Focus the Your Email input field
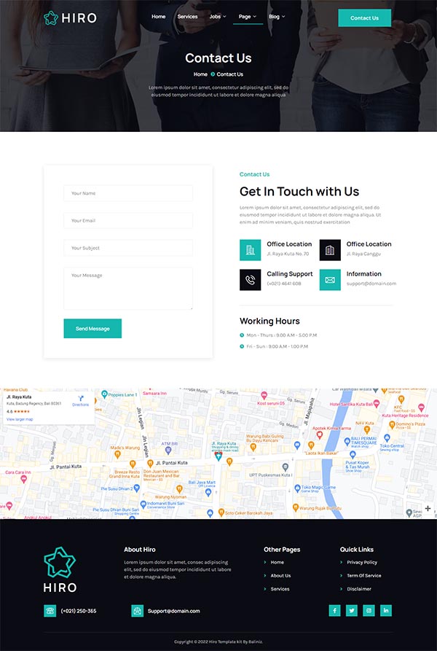This screenshot has height=651, width=437. click(x=128, y=220)
